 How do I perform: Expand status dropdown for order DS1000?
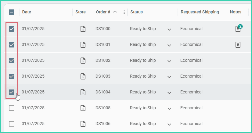169,29
